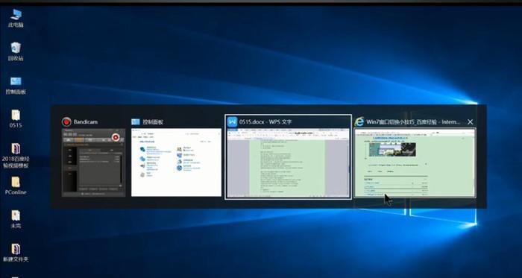The width and height of the screenshot is (522, 278).
Task: Switch to the 0515.docx WPS 文字 thumbnail
Action: coord(288,163)
